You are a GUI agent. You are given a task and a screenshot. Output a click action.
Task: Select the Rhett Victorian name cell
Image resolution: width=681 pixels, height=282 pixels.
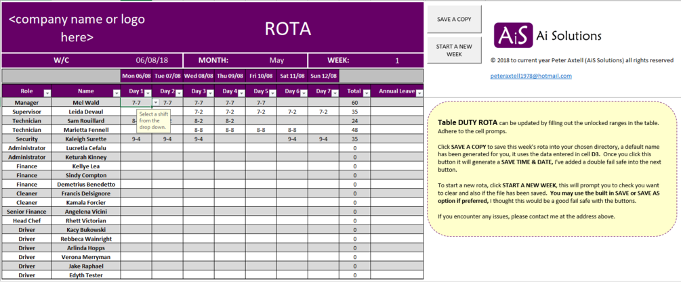point(86,221)
